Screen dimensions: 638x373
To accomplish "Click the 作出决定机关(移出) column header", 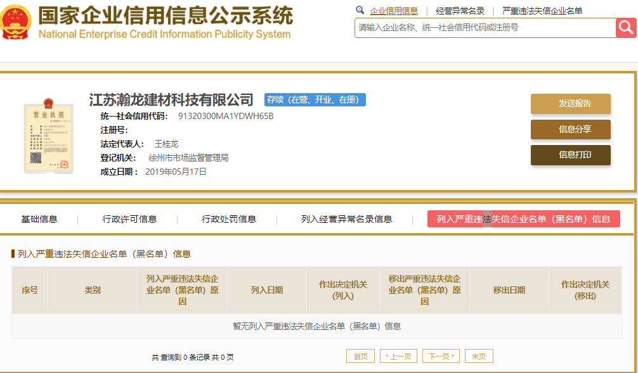I will pos(585,290).
